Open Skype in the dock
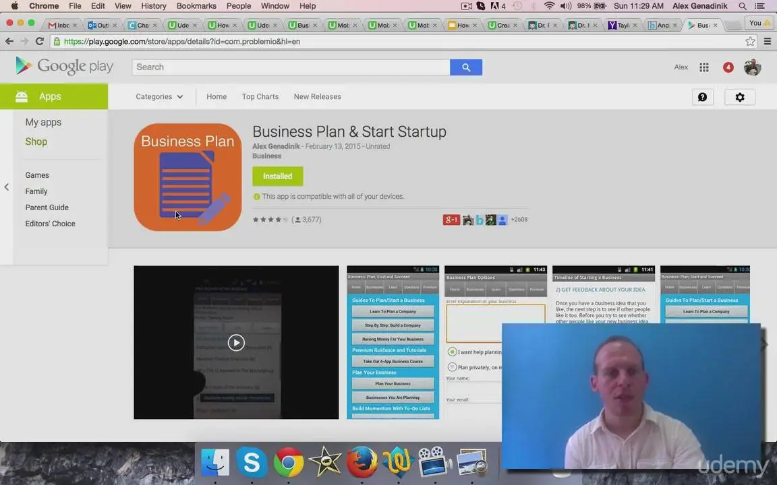This screenshot has width=777, height=485. coord(252,462)
